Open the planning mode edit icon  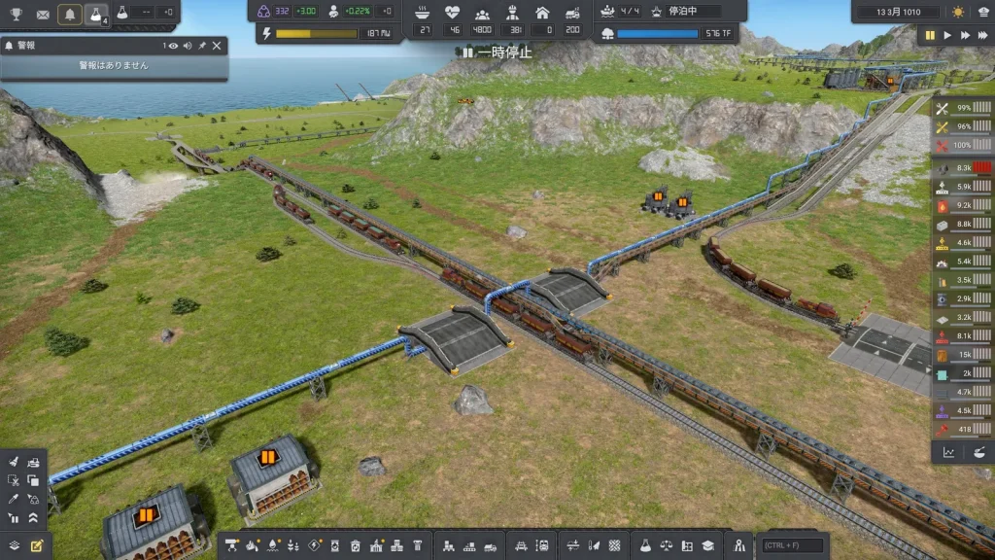37,545
